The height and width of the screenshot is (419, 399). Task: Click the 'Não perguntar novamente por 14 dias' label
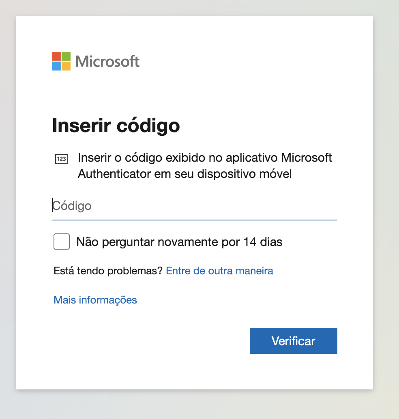(179, 242)
